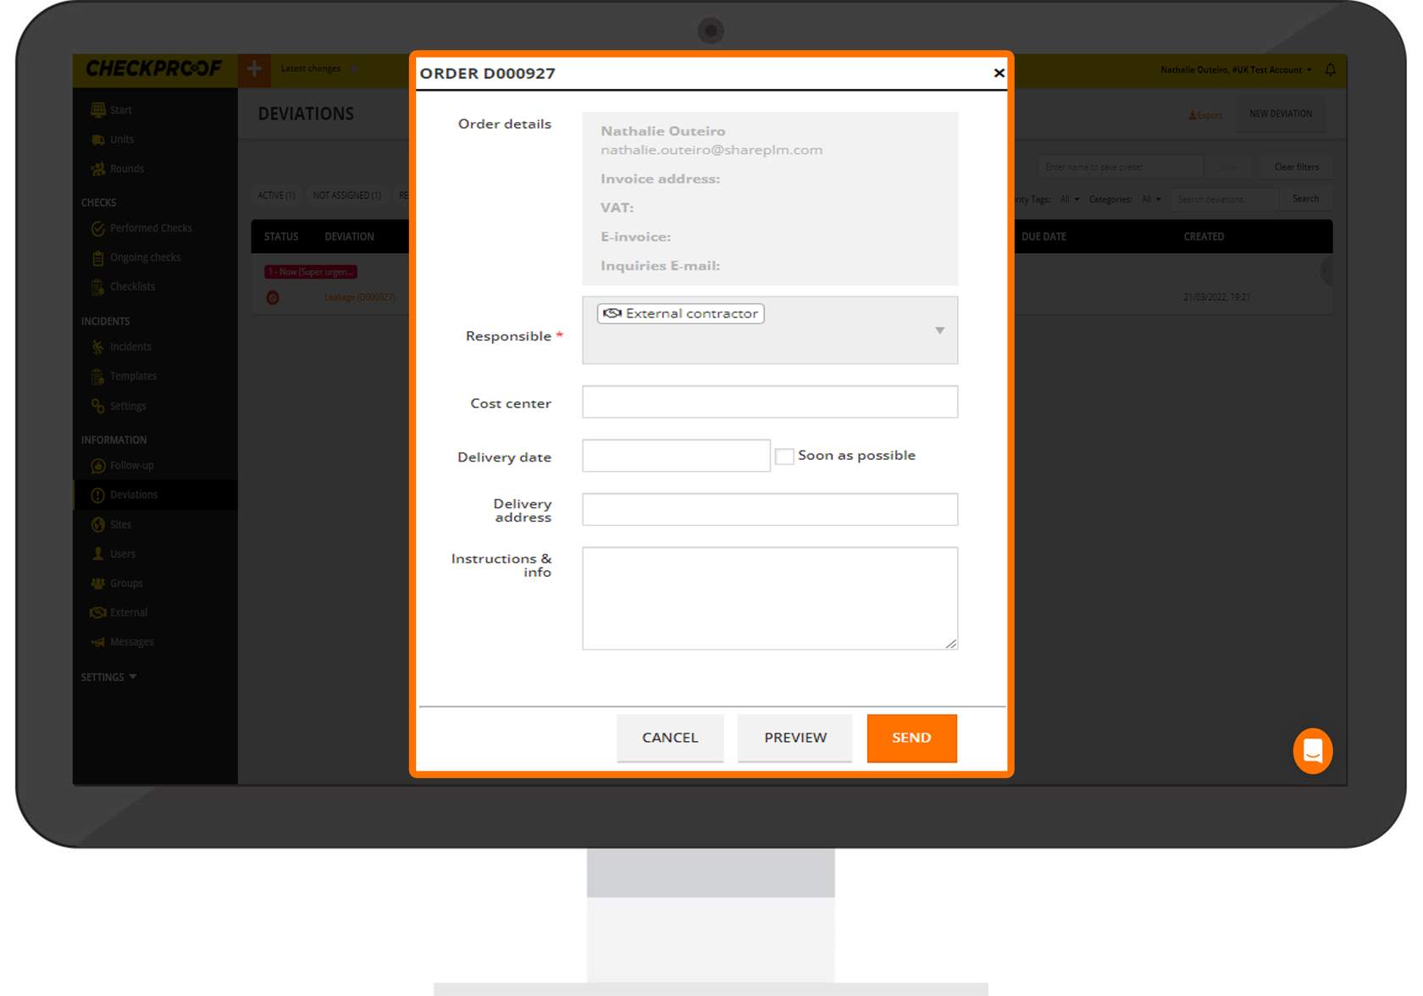Expand the Settings section in sidebar
This screenshot has height=996, width=1423.
(108, 677)
